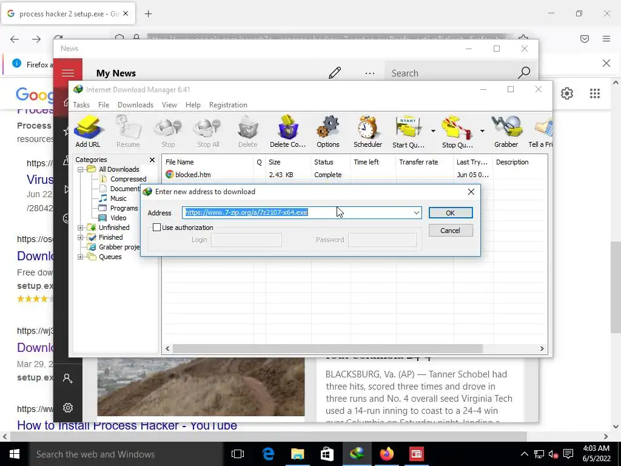
Task: Click the News app search magnifier
Action: click(524, 73)
